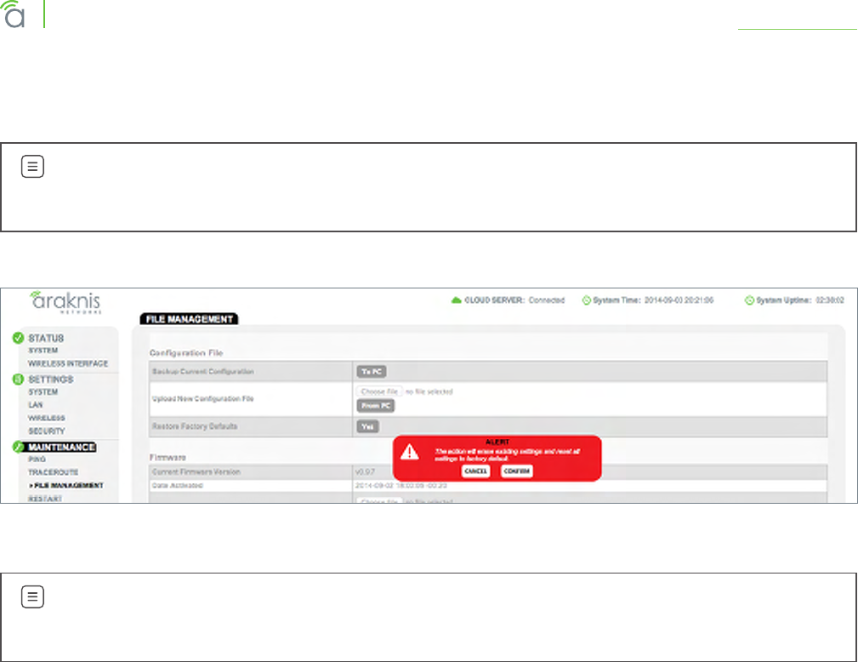Open the SECURITY settings page
Image resolution: width=858 pixels, height=662 pixels.
pos(46,431)
